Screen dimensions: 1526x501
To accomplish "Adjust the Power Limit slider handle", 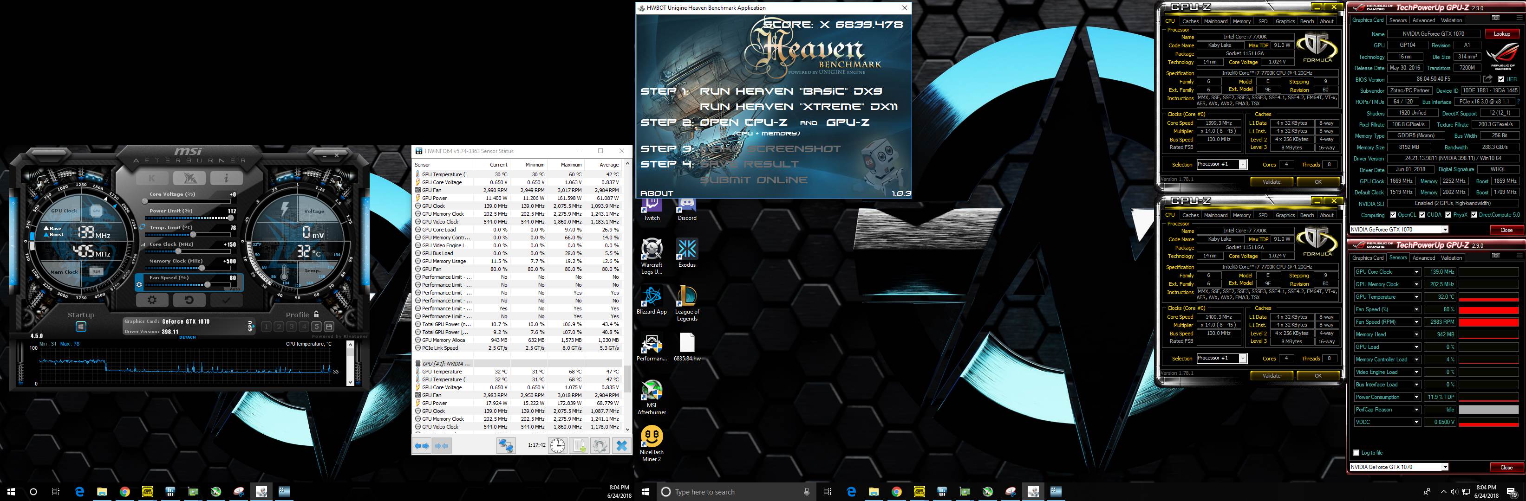I will coord(230,218).
